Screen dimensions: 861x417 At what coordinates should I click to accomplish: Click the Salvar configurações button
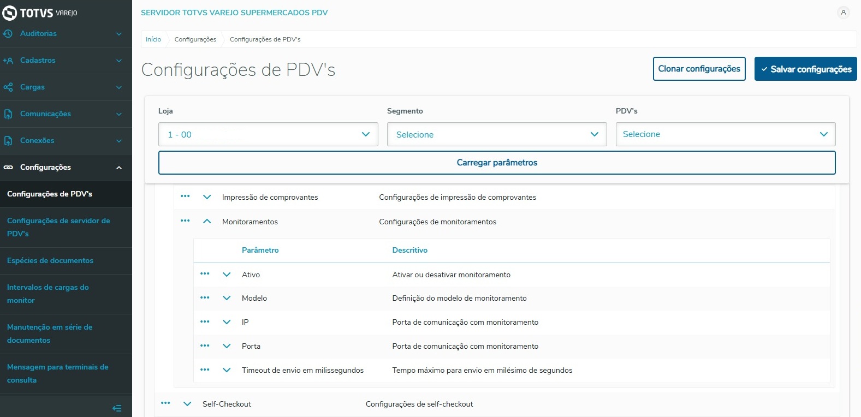tap(806, 69)
